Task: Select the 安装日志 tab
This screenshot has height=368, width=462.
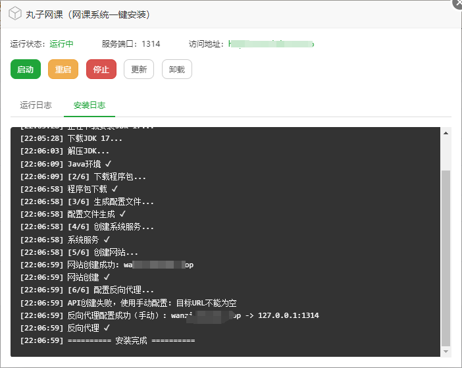Action: [90, 105]
